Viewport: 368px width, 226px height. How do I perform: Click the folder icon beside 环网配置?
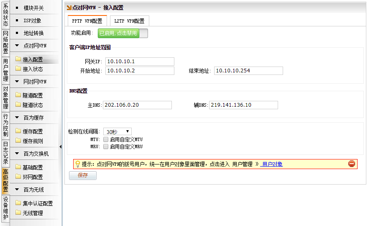pos(18,177)
